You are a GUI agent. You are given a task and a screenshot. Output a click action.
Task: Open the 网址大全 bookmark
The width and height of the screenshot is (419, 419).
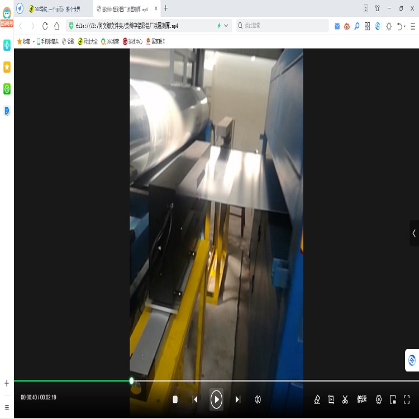point(88,41)
